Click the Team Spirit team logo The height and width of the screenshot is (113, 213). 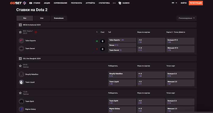pyautogui.click(x=22, y=102)
